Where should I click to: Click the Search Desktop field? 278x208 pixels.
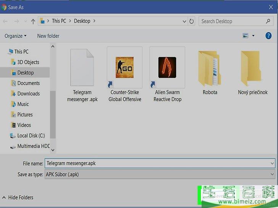click(x=236, y=21)
